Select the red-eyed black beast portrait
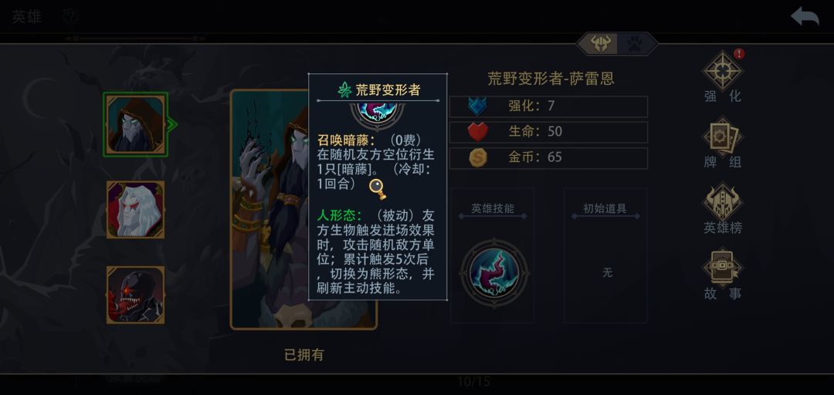The height and width of the screenshot is (395, 834). click(x=136, y=295)
